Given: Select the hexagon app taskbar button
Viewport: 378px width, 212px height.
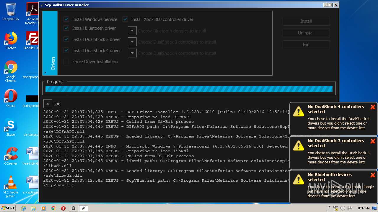Looking at the screenshot, I should tap(73, 208).
